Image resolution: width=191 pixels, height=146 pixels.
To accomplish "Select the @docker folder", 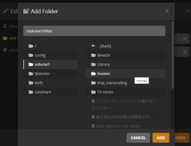I will pyautogui.click(x=51, y=74).
